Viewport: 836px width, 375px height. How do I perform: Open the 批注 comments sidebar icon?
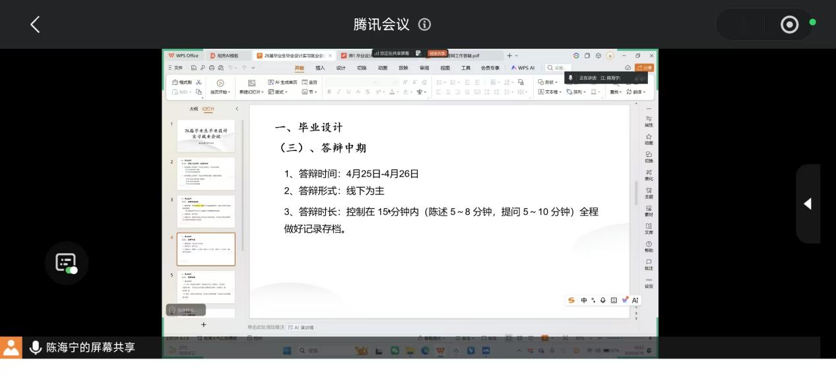click(x=649, y=264)
